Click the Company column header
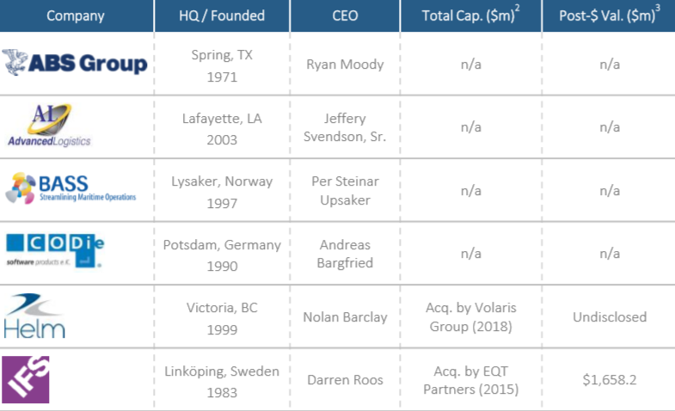 click(x=77, y=15)
